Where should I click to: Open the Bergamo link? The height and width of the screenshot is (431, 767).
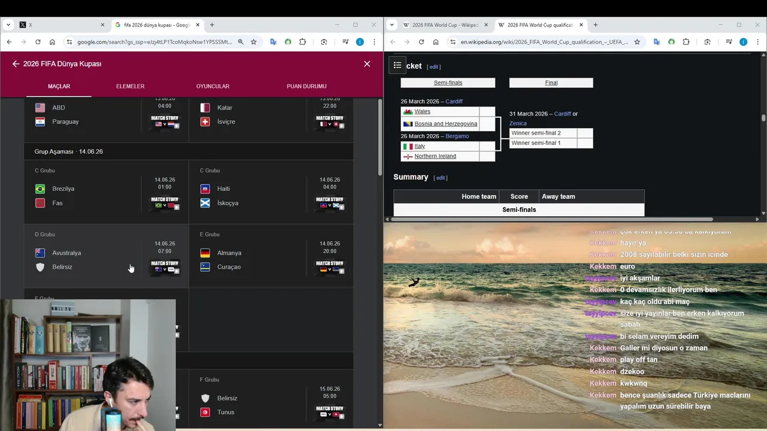point(457,136)
